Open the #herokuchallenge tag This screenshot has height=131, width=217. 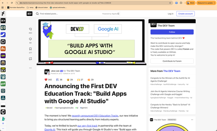(x=170, y=111)
